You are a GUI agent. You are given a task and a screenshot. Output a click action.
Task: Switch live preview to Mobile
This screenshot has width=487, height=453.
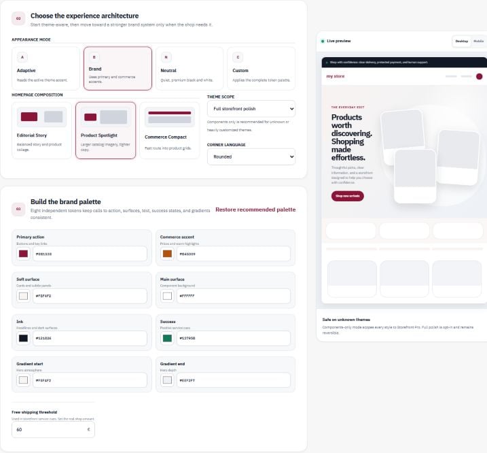coord(479,41)
